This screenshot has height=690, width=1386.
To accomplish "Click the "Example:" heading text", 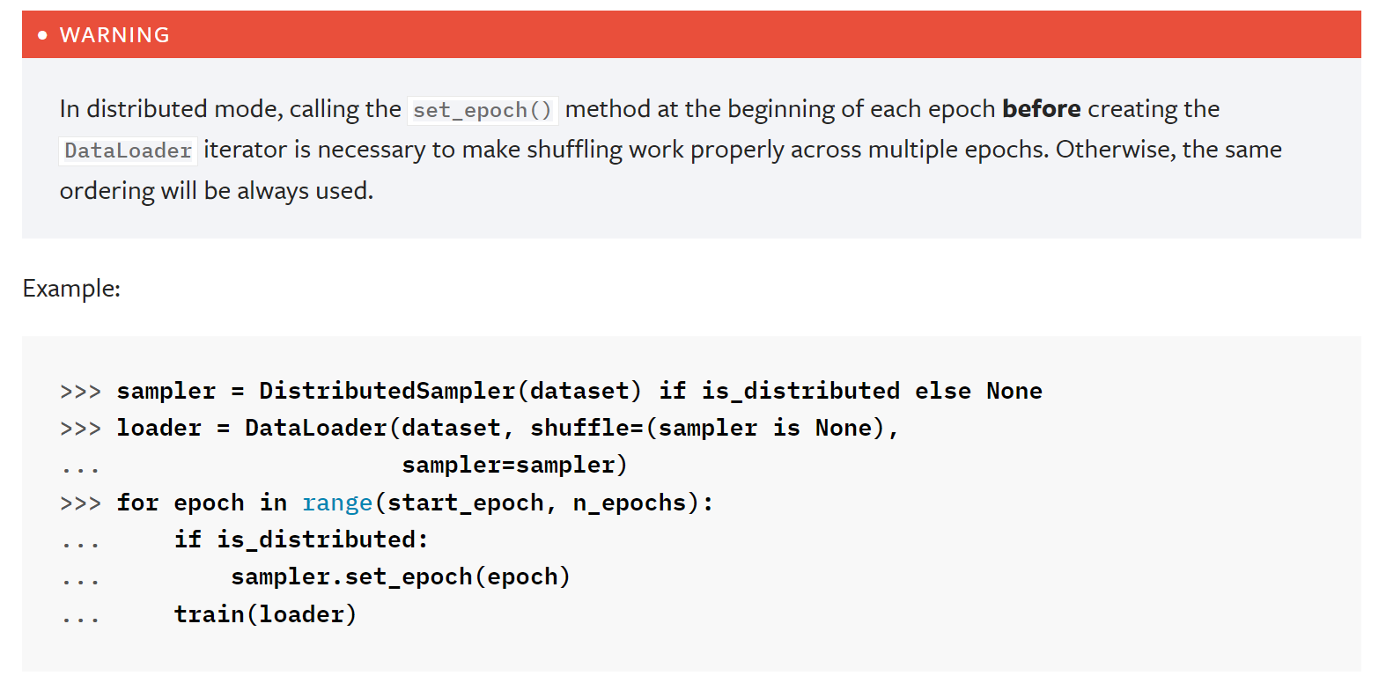I will point(71,288).
